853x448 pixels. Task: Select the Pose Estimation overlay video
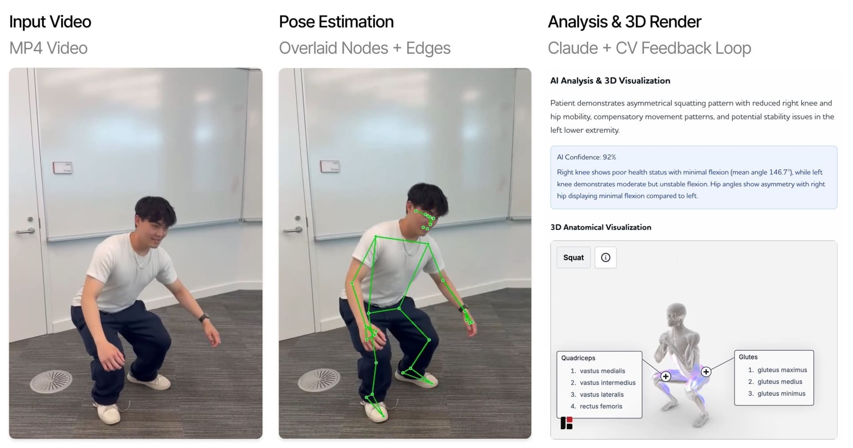click(x=405, y=253)
